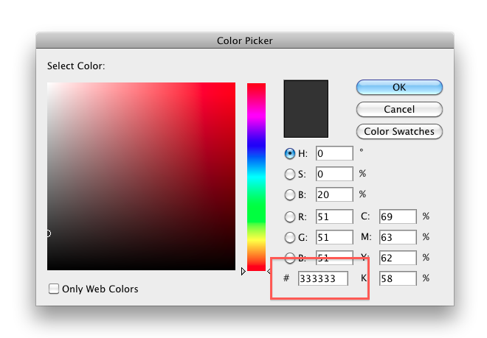Click the OK button
Image resolution: width=487 pixels, height=338 pixels.
pos(399,87)
